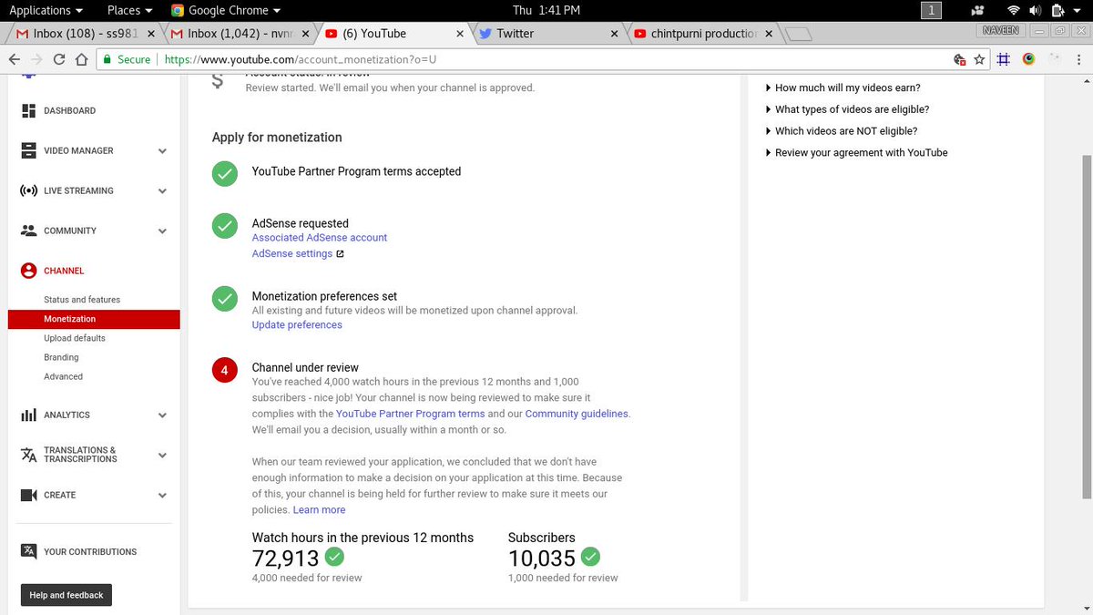Expand the Video Manager section chevron
1093x615 pixels.
(x=162, y=151)
